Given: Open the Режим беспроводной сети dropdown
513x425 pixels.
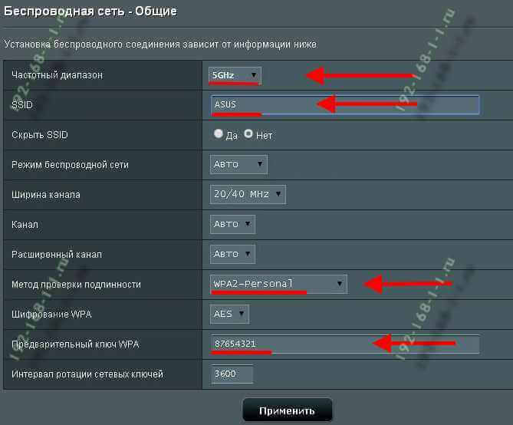Looking at the screenshot, I should click(x=238, y=164).
